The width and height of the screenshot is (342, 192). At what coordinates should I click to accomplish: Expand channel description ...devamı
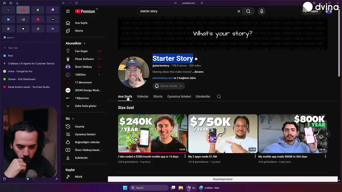click(x=198, y=72)
